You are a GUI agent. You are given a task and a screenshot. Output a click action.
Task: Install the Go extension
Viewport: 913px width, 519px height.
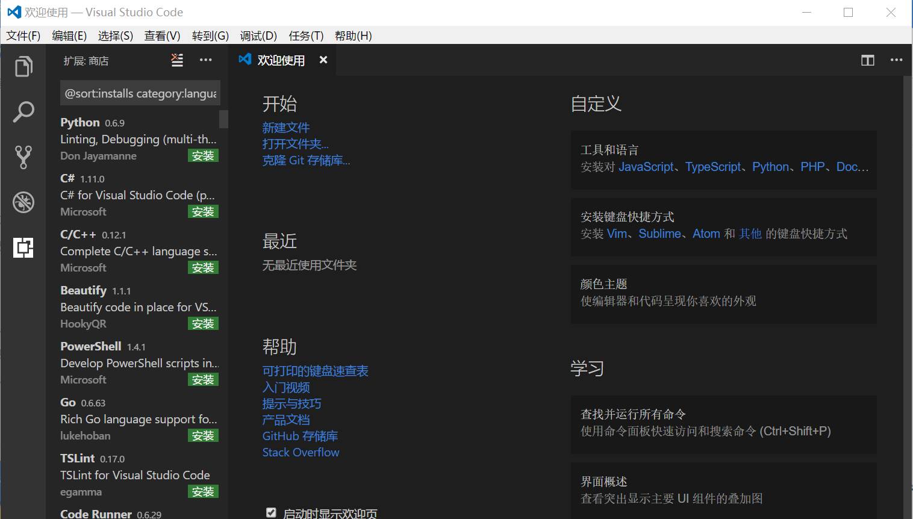(203, 436)
